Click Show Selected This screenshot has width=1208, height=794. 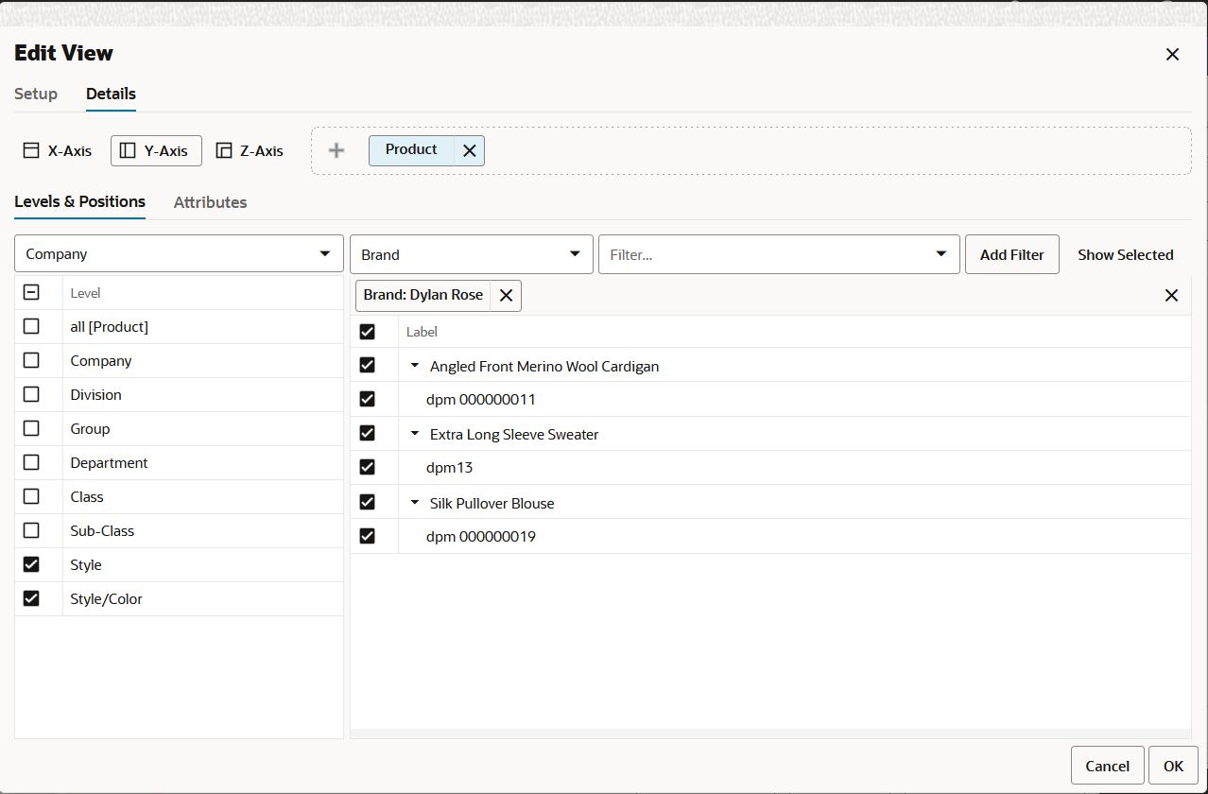click(x=1125, y=253)
